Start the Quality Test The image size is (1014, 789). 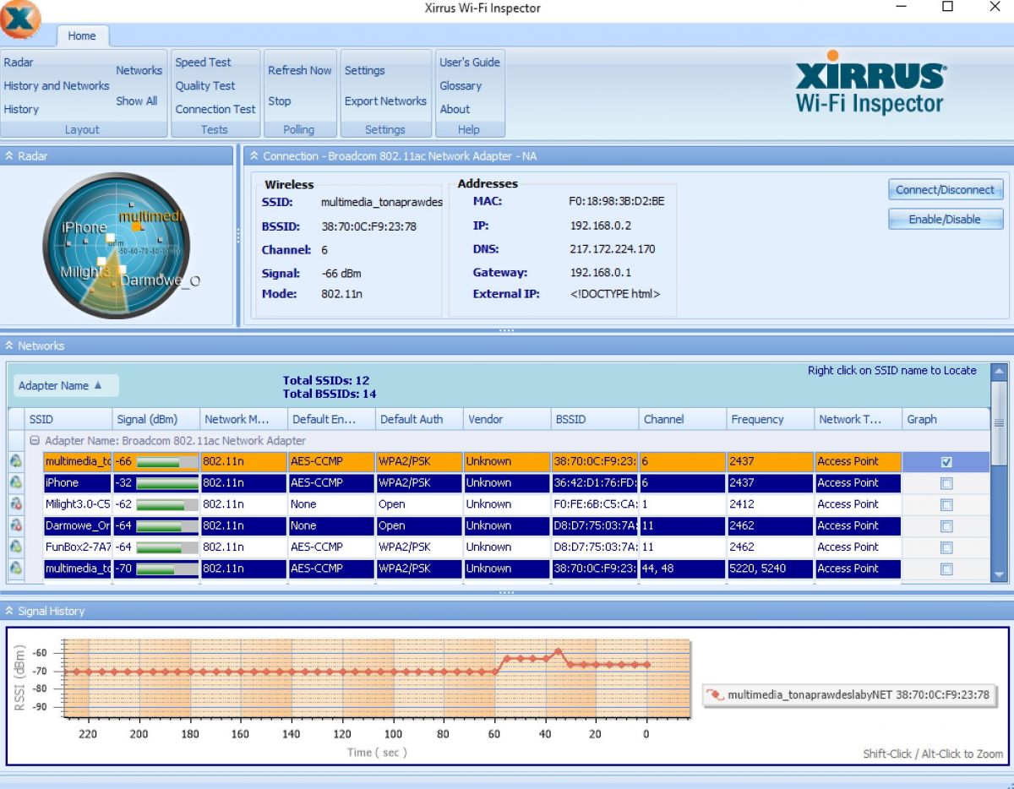205,86
